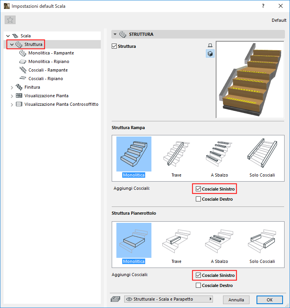This screenshot has width=290, height=308.
Task: Collapse the Struttura tree node
Action: pyautogui.click(x=12, y=45)
